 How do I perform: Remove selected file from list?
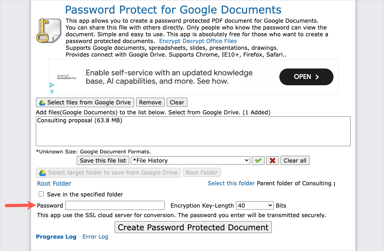[150, 102]
